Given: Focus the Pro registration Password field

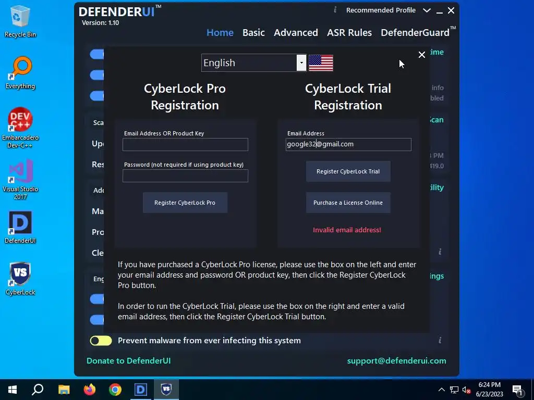Looking at the screenshot, I should (185, 176).
